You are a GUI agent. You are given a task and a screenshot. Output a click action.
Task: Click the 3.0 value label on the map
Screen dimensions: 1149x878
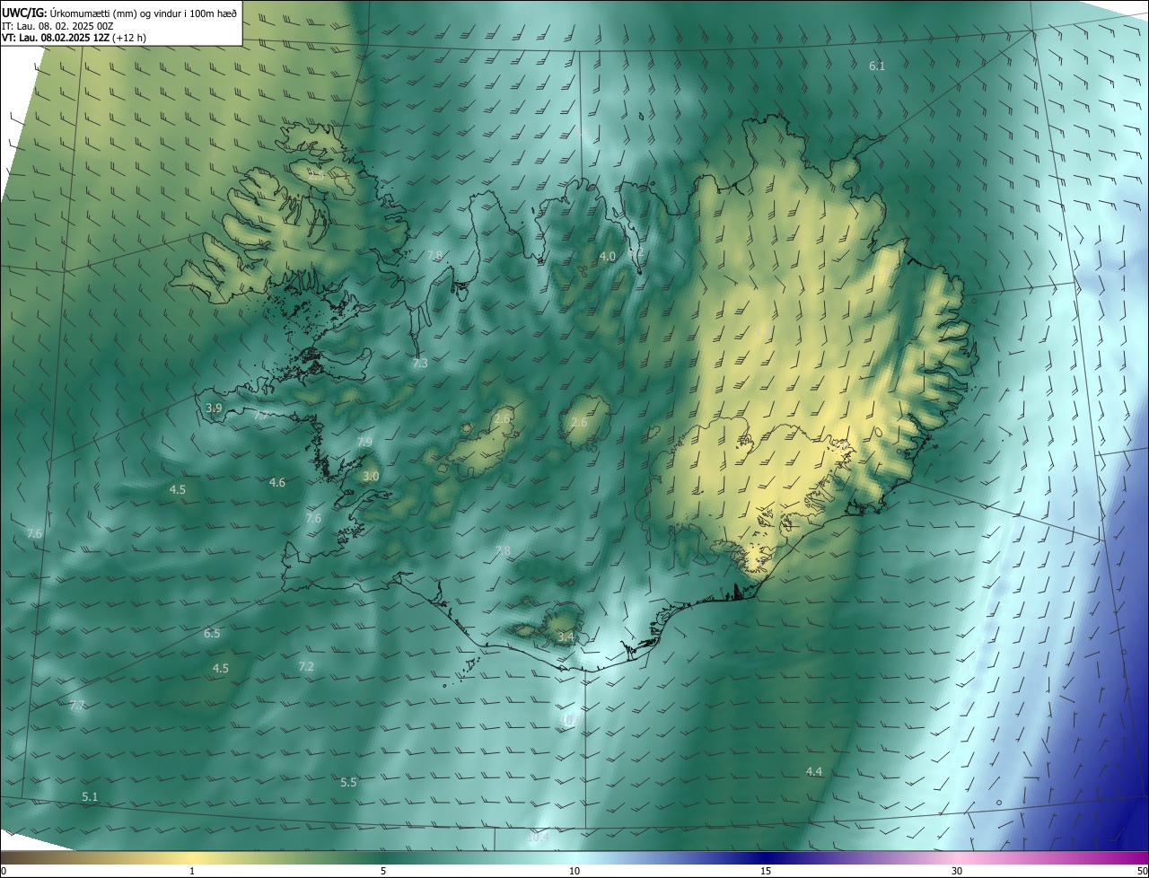[371, 476]
